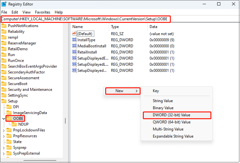Viewport: 240px width, 163px height.
Task: Click the (Default) string value icon
Action: coord(74,34)
